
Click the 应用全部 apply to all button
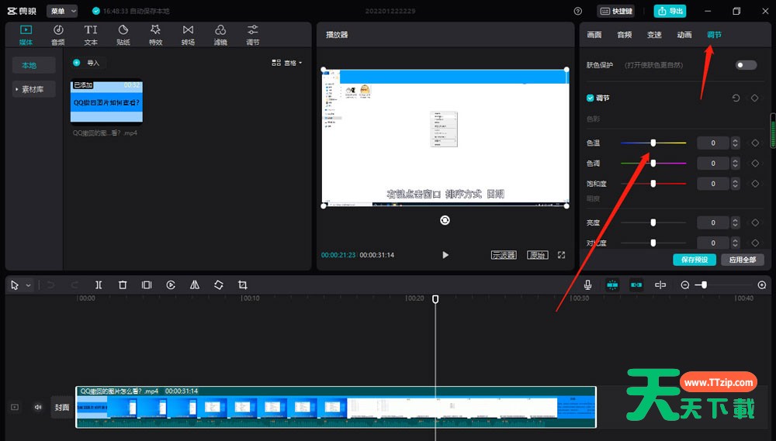(742, 260)
